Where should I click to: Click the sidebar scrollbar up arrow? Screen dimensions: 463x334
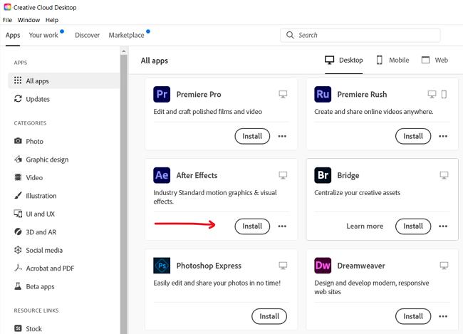click(124, 51)
